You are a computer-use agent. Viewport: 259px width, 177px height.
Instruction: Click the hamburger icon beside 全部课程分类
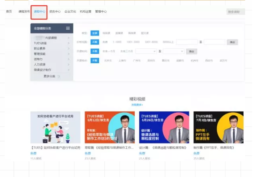68,28
